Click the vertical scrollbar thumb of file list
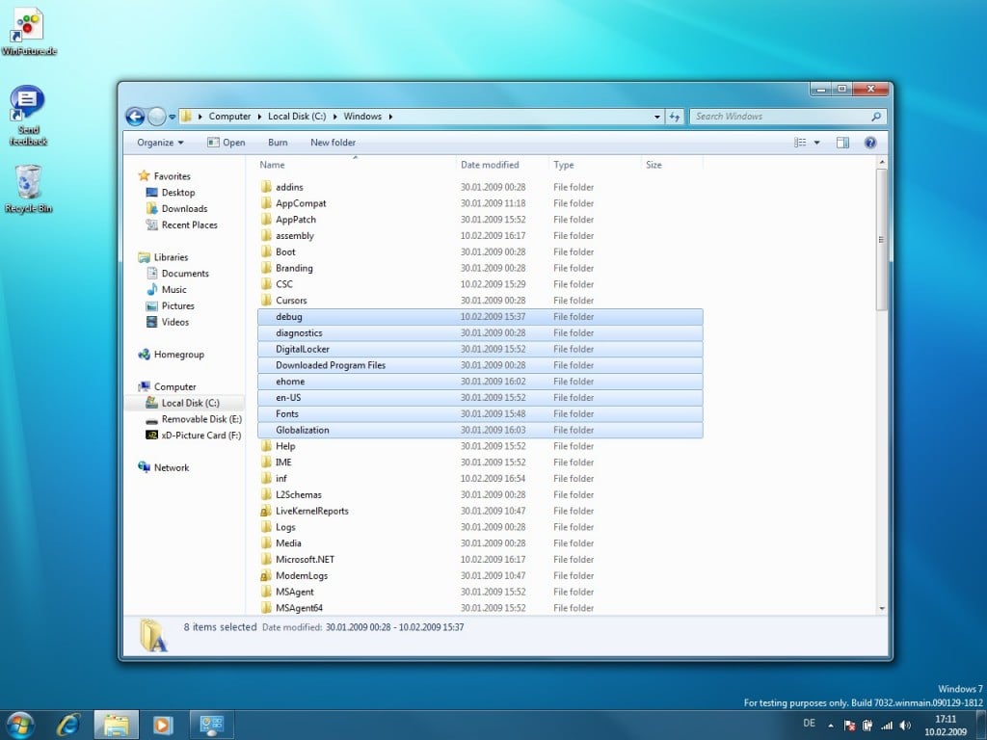 881,239
